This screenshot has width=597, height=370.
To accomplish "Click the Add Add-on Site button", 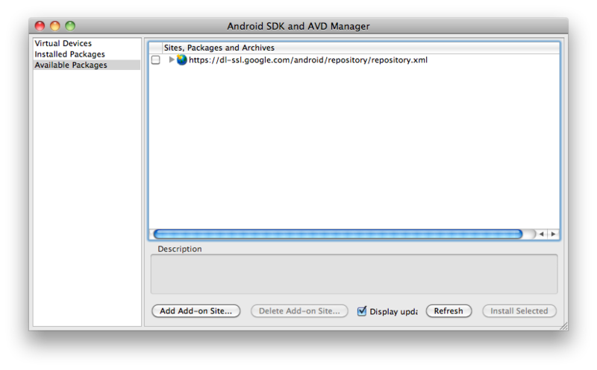I will click(x=196, y=310).
